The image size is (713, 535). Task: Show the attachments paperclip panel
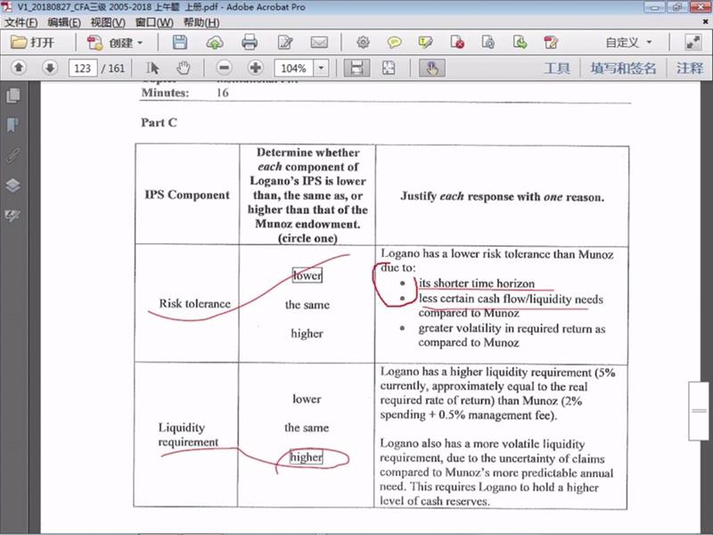tap(13, 155)
